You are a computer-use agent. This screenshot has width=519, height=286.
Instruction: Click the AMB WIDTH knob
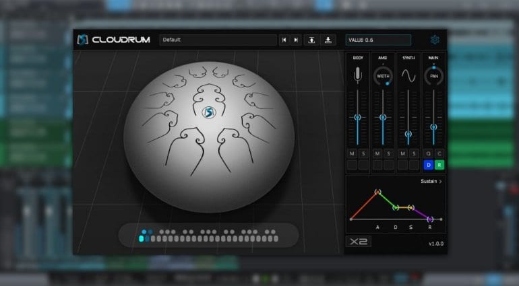click(x=383, y=76)
